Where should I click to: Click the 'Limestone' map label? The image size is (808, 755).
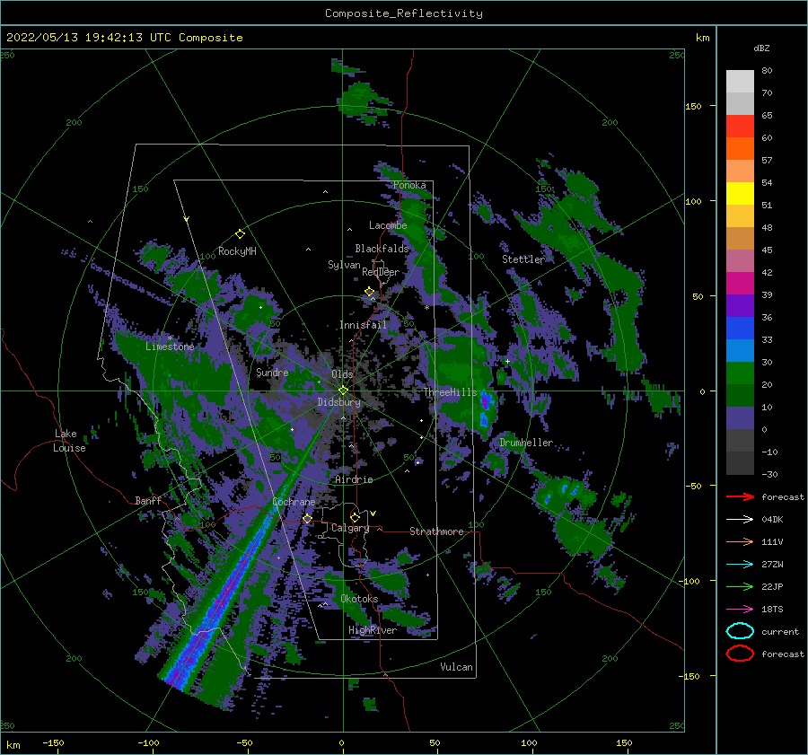(x=170, y=347)
